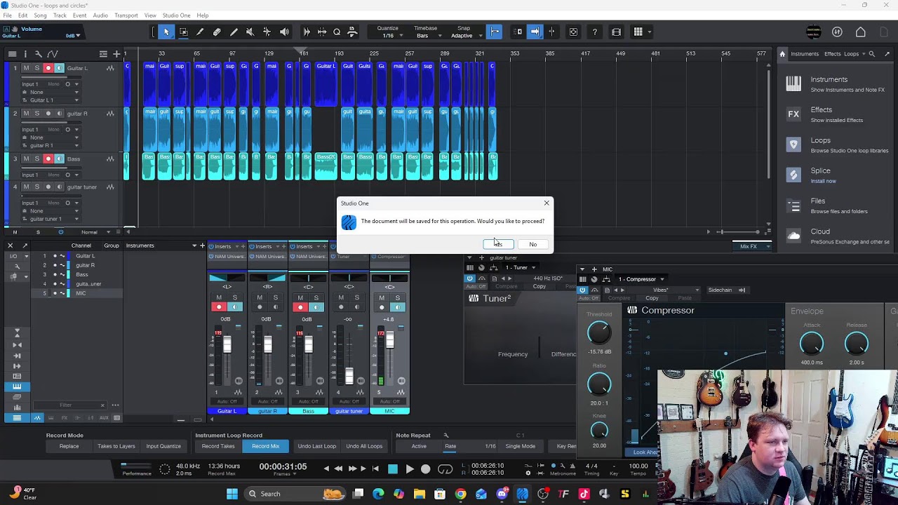Screen dimensions: 898x505
Task: Click Add Tracks plus icon
Action: (116, 54)
